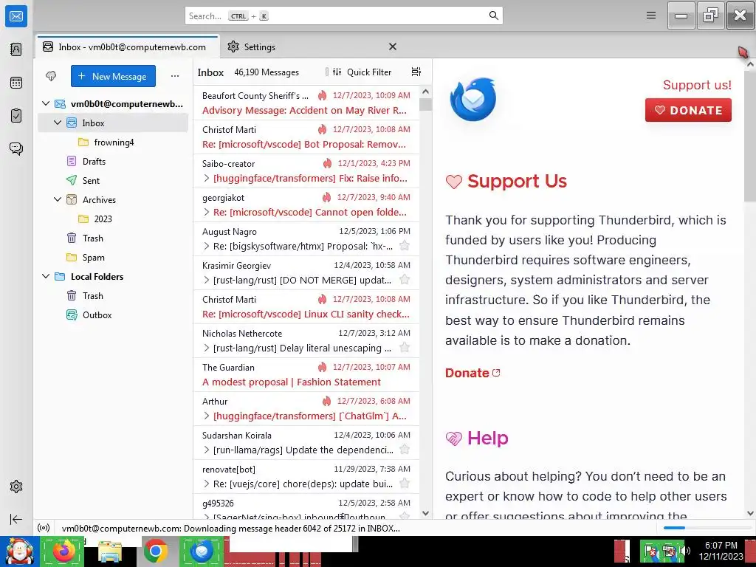Click the content pane scrollbar thumb
Viewport: 756px width, 567px height.
point(750,135)
